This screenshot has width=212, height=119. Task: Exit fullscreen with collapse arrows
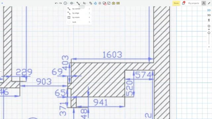[x=209, y=3]
